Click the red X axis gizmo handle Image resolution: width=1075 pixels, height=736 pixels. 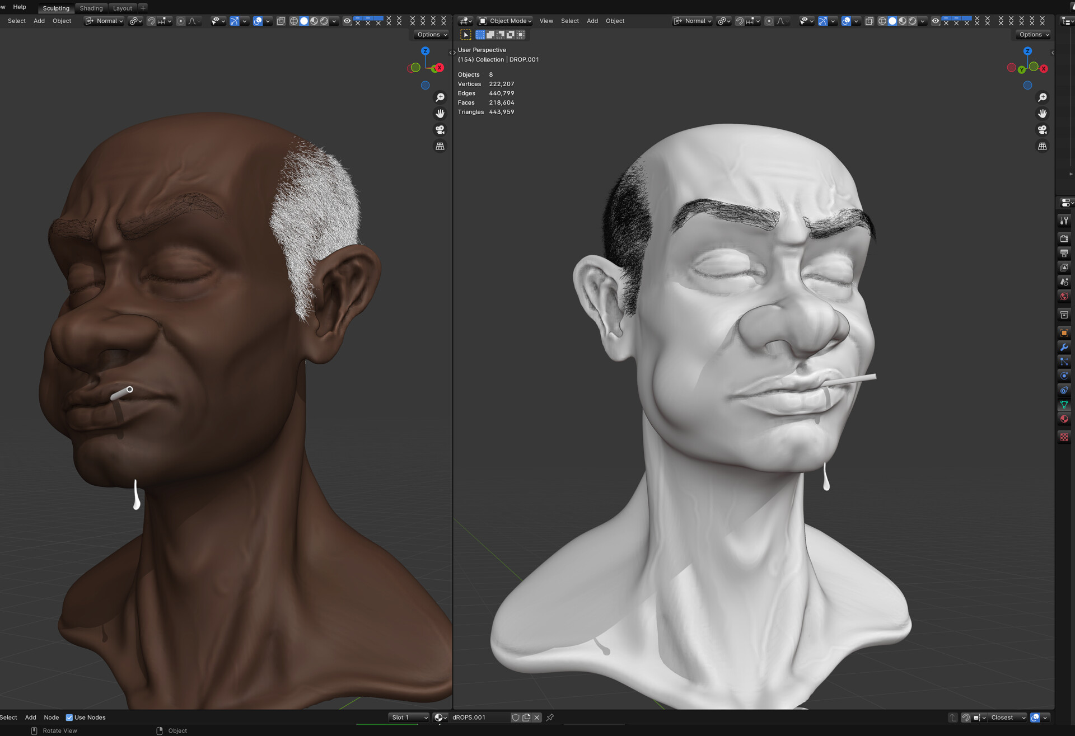(x=1044, y=68)
